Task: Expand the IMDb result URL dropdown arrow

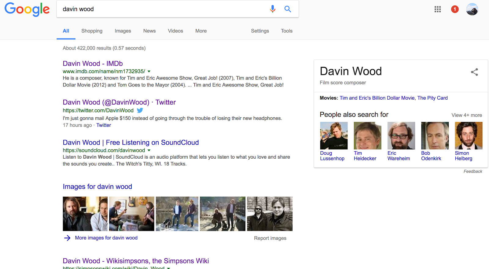Action: pos(149,72)
